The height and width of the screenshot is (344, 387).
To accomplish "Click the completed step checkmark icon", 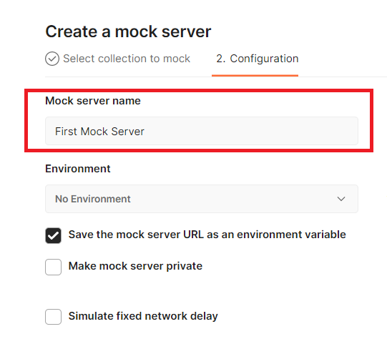I will pos(52,59).
